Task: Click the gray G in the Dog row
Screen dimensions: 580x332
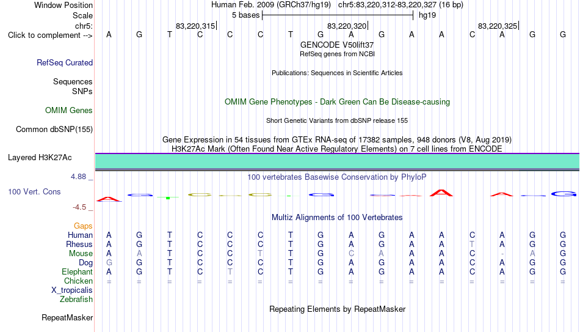Action: 109,263
